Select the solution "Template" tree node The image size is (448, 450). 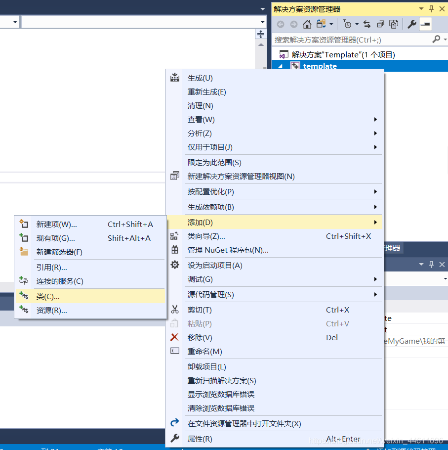(343, 54)
